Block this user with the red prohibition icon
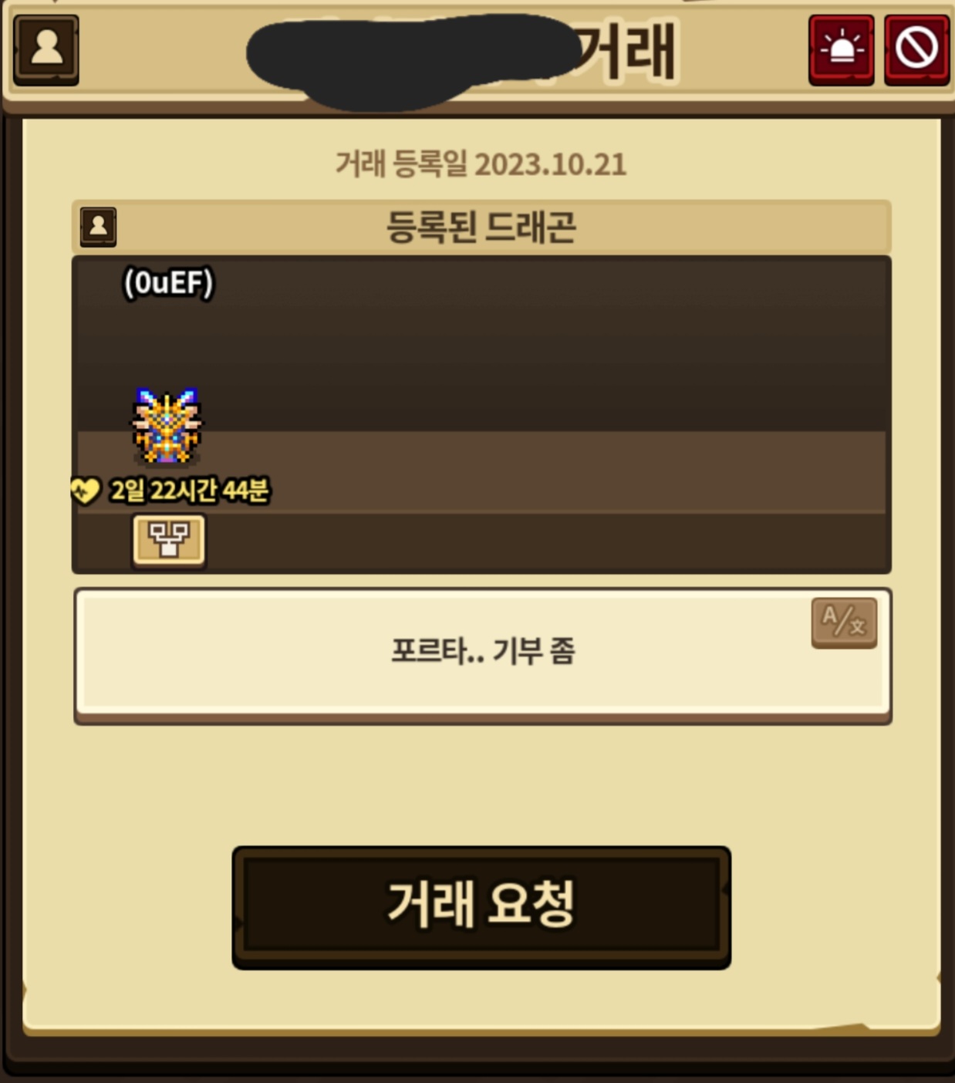Screen dimensions: 955x1083 916,49
